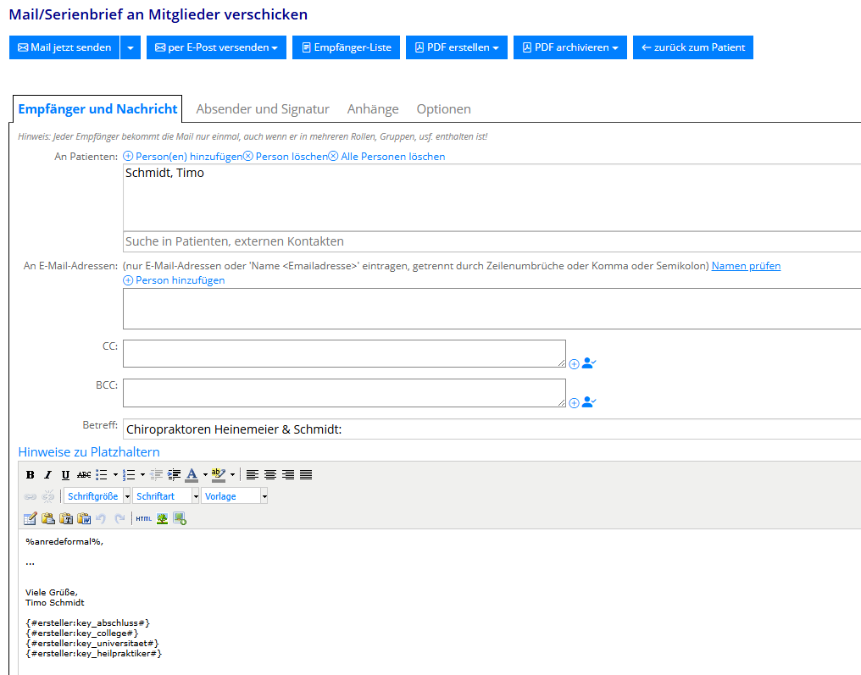This screenshot has width=861, height=675.
Task: Toggle bold formatting in the editor
Action: tap(31, 475)
